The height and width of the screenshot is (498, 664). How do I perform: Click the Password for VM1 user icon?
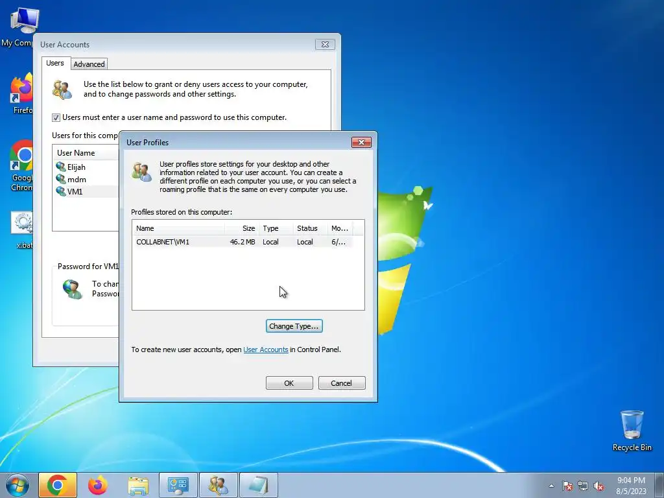(x=73, y=289)
